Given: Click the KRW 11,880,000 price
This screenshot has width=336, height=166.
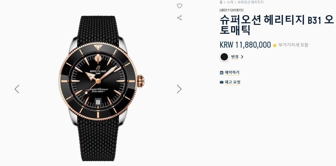Looking at the screenshot, I should [x=245, y=45].
